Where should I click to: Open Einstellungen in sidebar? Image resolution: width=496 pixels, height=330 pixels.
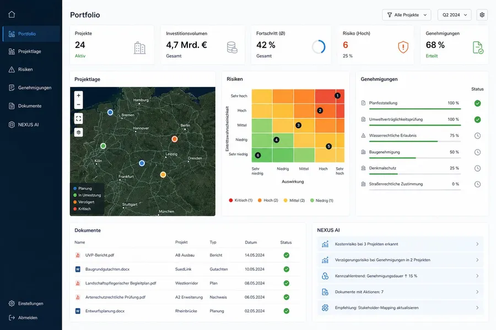pos(31,304)
